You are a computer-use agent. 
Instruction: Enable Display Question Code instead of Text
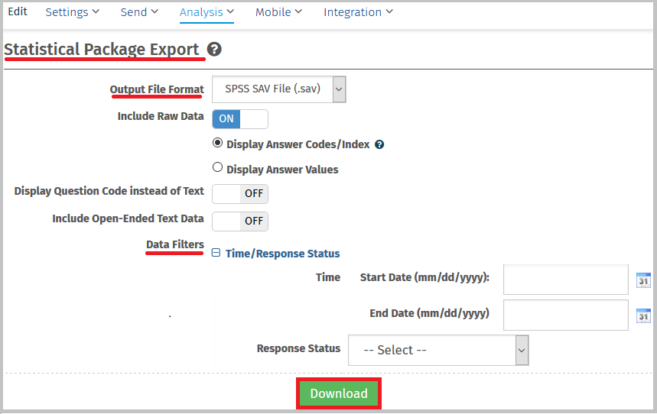point(240,194)
